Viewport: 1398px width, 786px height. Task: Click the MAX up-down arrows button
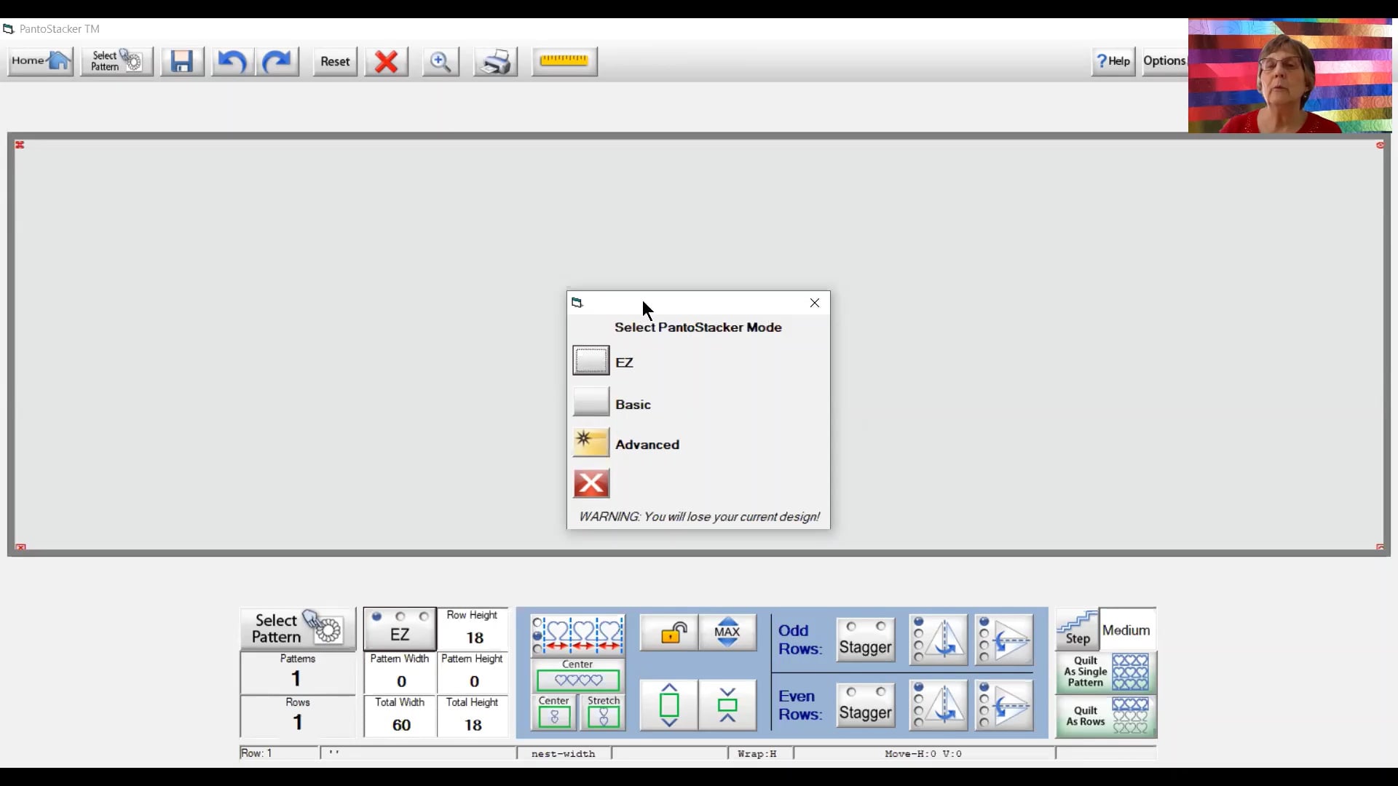[727, 633]
